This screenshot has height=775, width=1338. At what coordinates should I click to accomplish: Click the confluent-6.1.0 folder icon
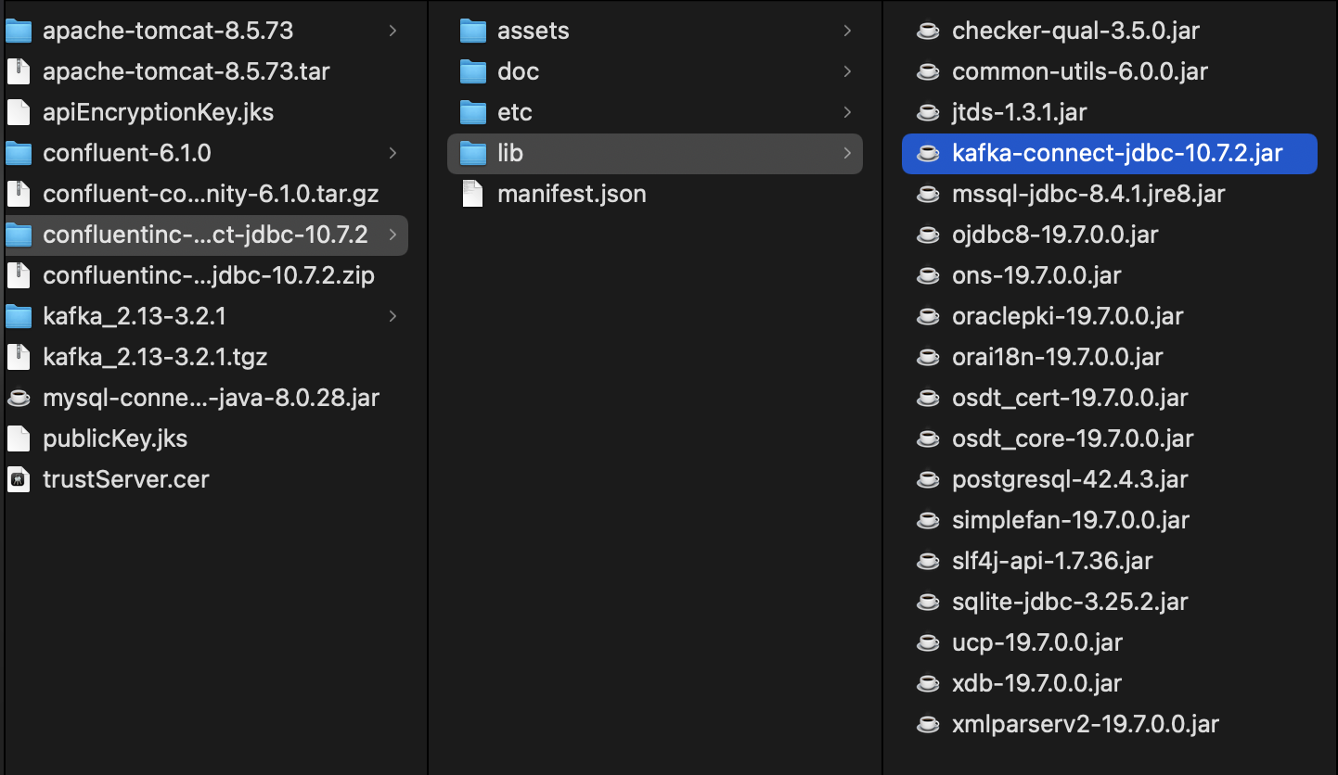[19, 153]
